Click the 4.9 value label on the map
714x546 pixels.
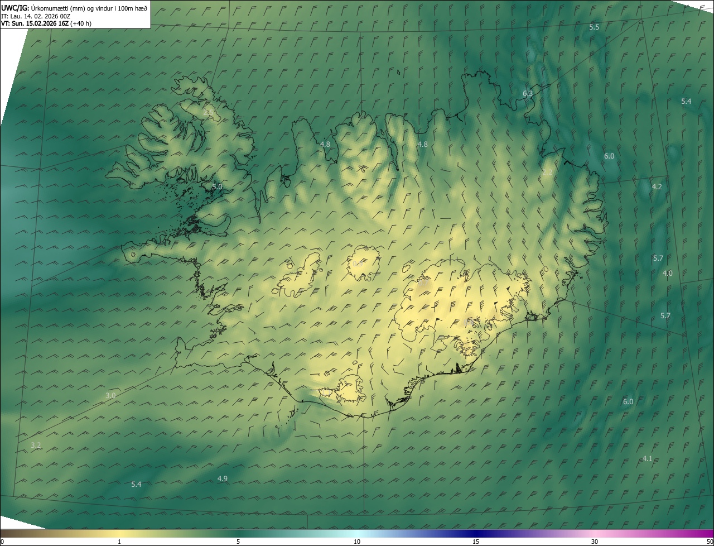222,479
